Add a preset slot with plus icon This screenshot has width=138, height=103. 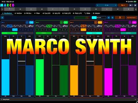[136, 9]
